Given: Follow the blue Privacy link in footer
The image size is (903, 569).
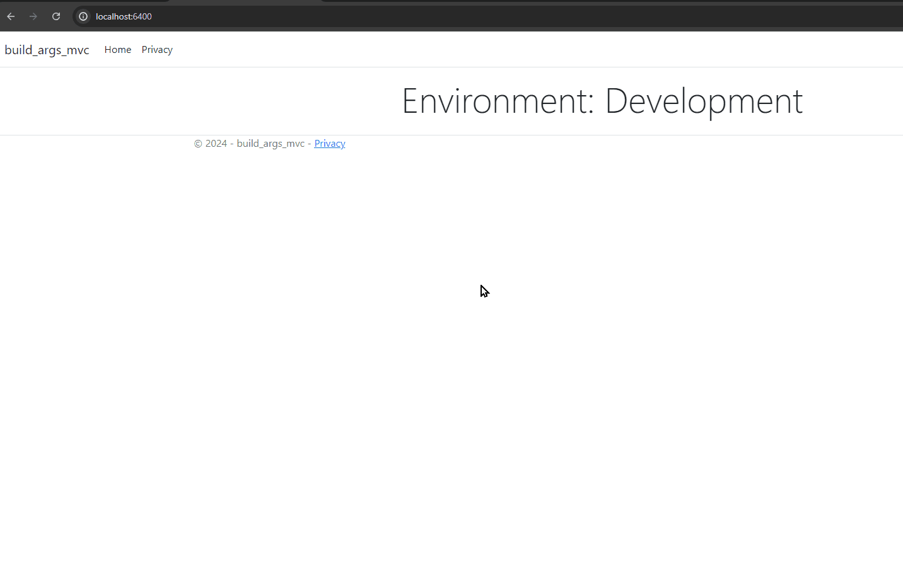Looking at the screenshot, I should click(329, 144).
